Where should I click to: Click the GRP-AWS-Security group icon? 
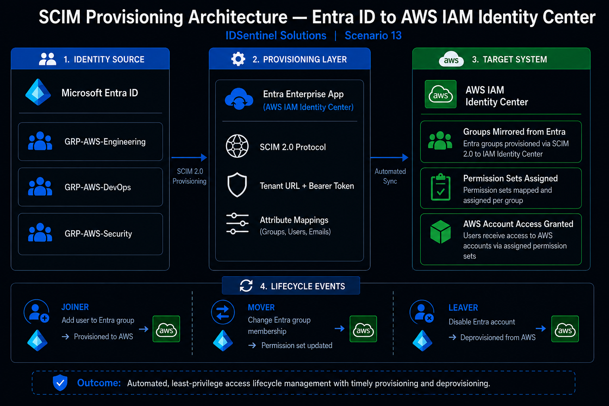coord(40,233)
